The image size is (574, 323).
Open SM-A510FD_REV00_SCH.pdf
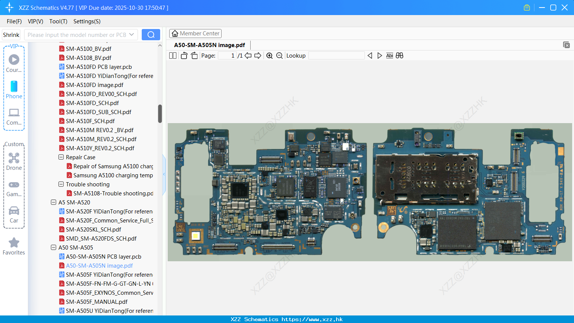(x=101, y=94)
